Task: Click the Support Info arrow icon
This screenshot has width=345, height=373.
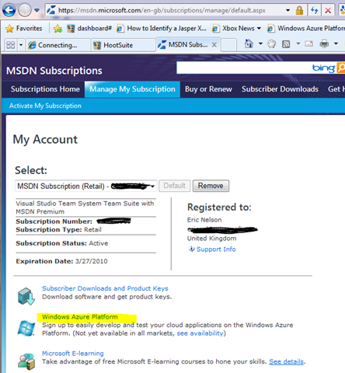Action: pyautogui.click(x=192, y=249)
